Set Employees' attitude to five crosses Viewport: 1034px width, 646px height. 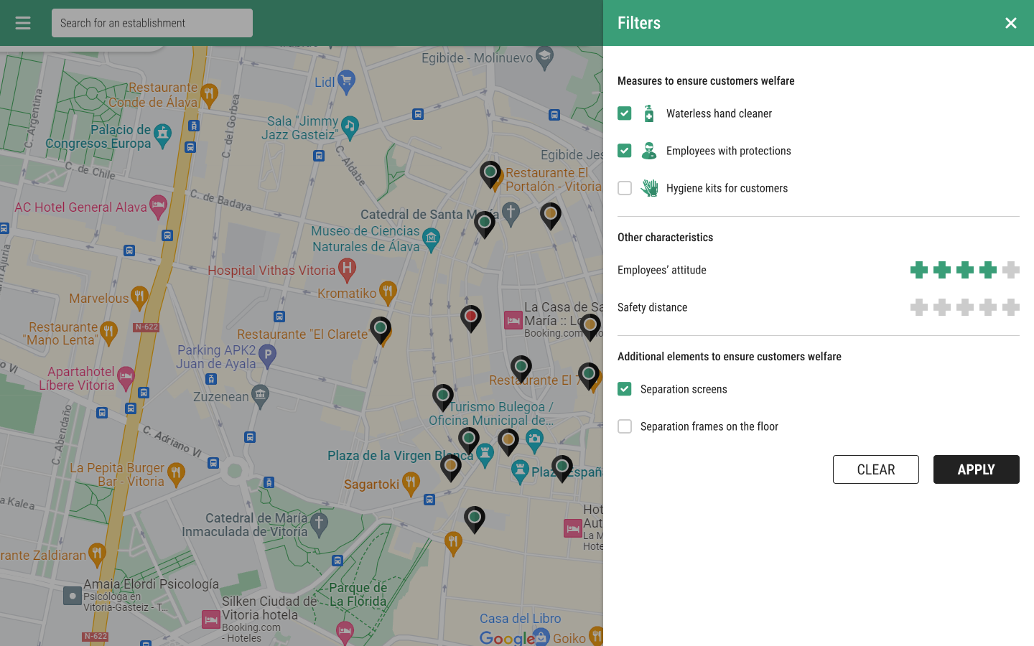pyautogui.click(x=1011, y=270)
